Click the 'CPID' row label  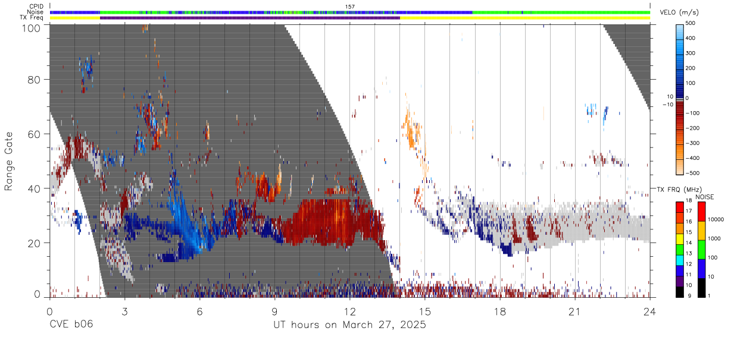pos(37,7)
